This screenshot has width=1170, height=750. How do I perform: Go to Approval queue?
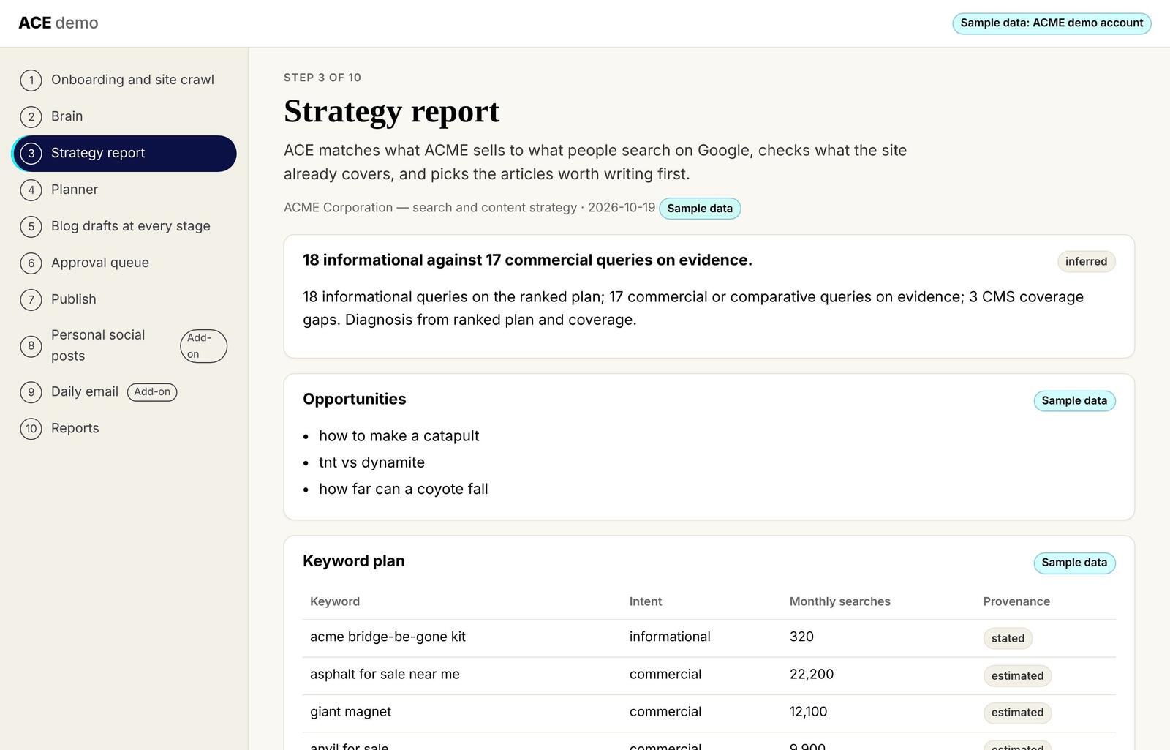[x=124, y=263]
